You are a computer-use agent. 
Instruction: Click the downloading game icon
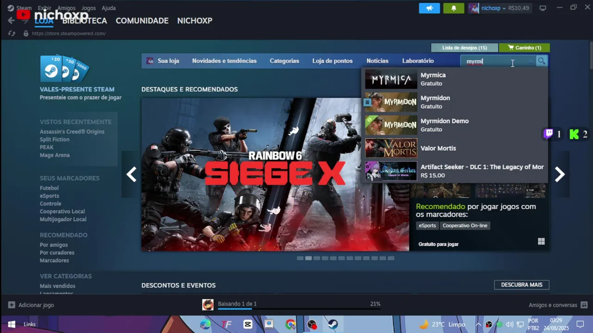coord(208,304)
